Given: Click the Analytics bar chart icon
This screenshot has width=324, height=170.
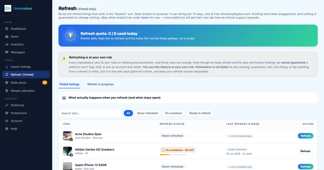Looking at the screenshot, I should click(x=7, y=44).
